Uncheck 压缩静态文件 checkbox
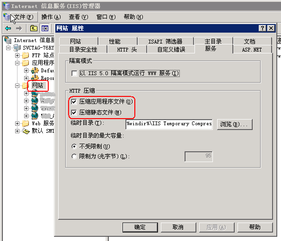The image size is (281, 241). [74, 112]
